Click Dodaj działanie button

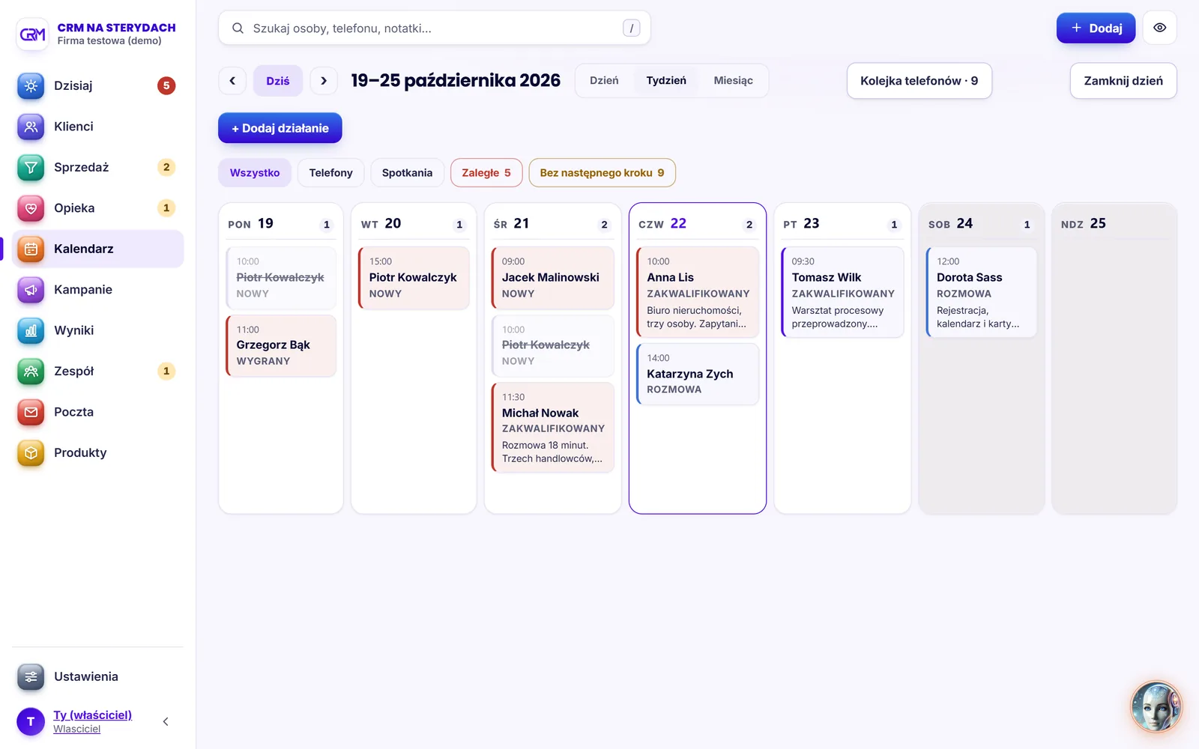click(x=280, y=128)
